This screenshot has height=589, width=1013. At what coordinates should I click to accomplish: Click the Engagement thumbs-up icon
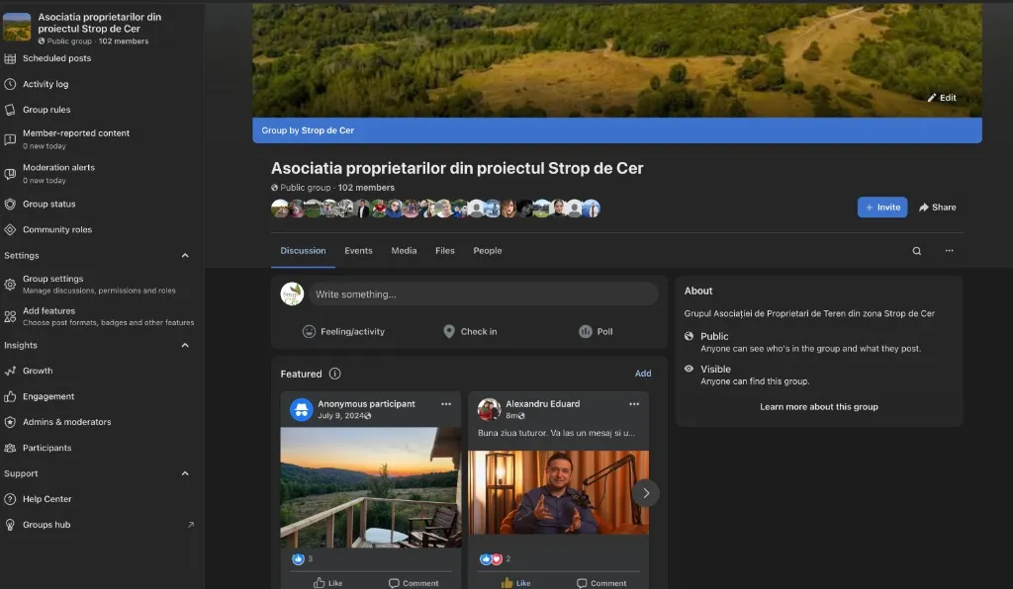click(10, 396)
